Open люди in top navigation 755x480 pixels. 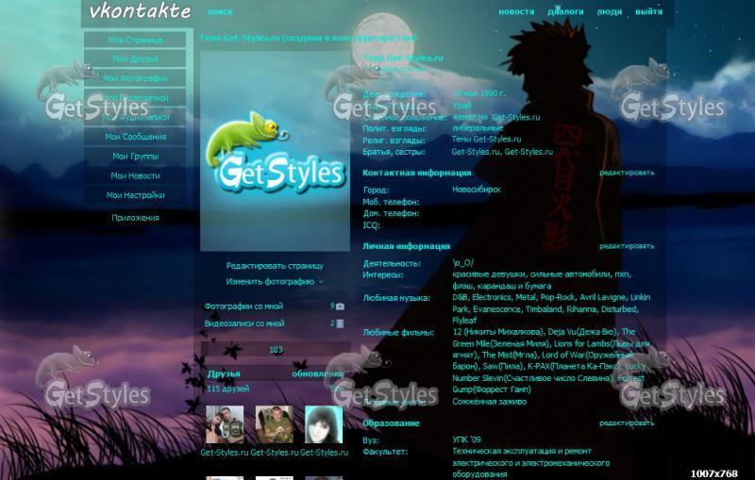[x=610, y=11]
